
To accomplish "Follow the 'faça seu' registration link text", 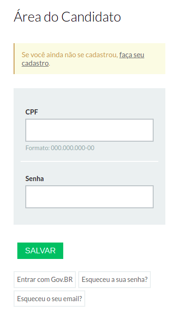I will pos(132,55).
